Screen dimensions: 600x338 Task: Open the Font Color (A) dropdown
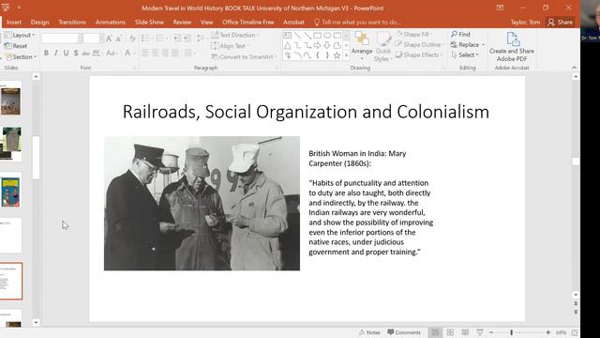(x=129, y=53)
